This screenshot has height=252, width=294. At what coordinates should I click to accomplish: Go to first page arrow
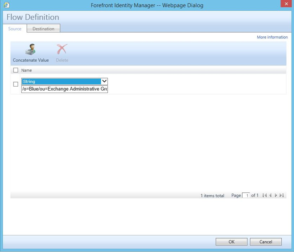tap(265, 195)
